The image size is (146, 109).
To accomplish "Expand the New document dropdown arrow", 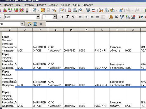I will [38, 10].
